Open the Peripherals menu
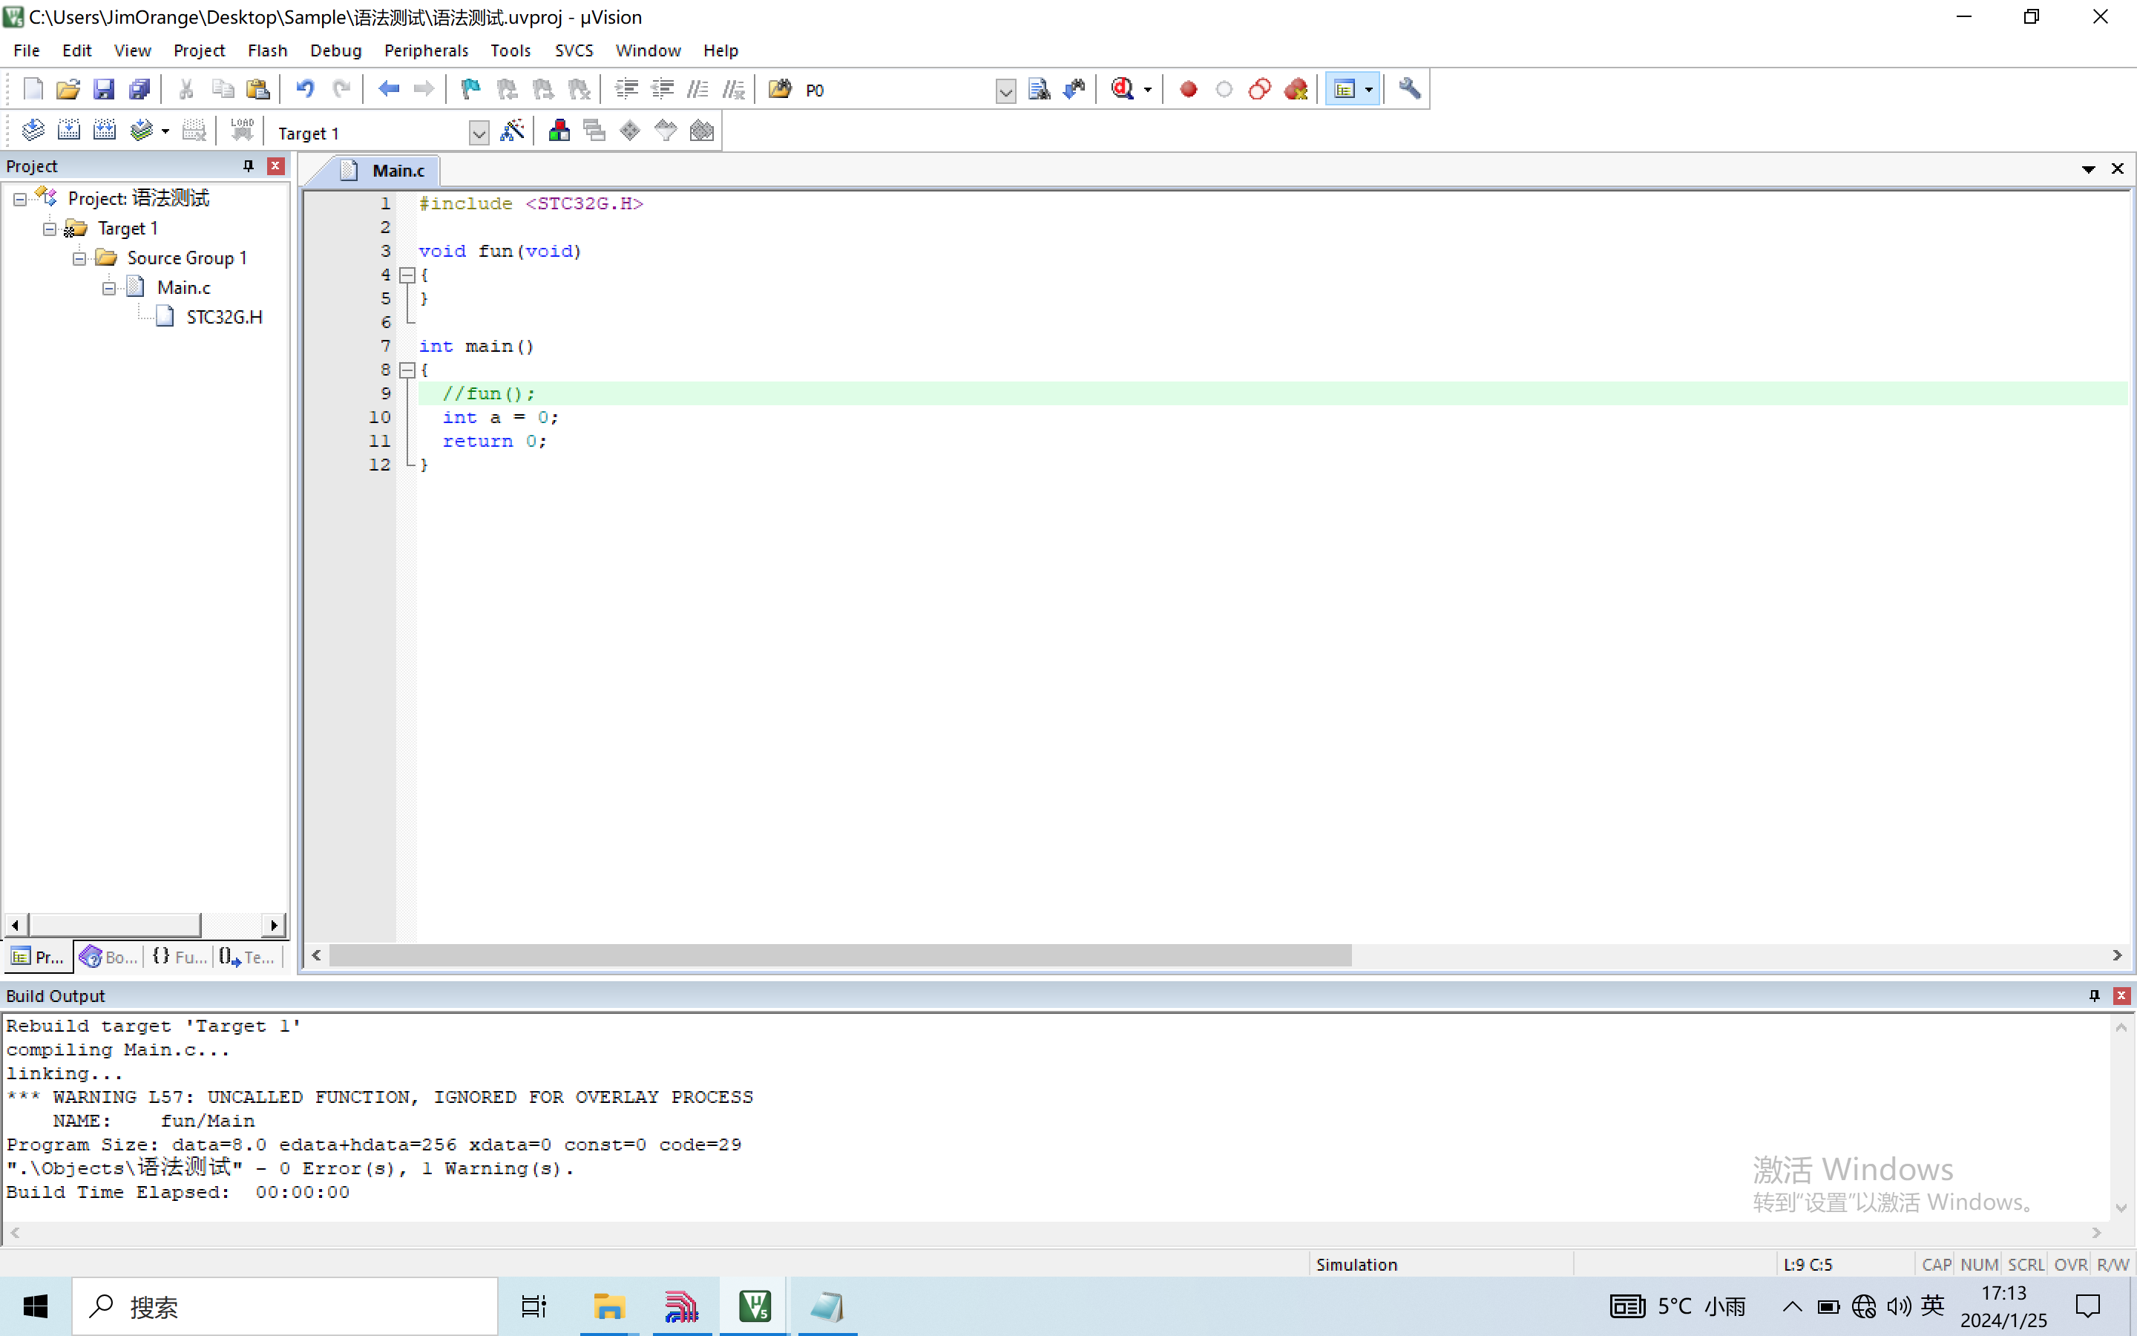The image size is (2137, 1336). click(x=424, y=50)
